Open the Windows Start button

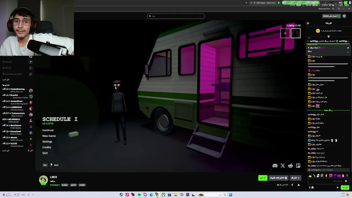coord(230,195)
